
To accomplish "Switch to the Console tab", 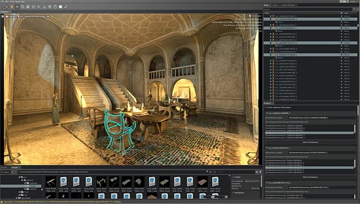I will (x=5, y=168).
